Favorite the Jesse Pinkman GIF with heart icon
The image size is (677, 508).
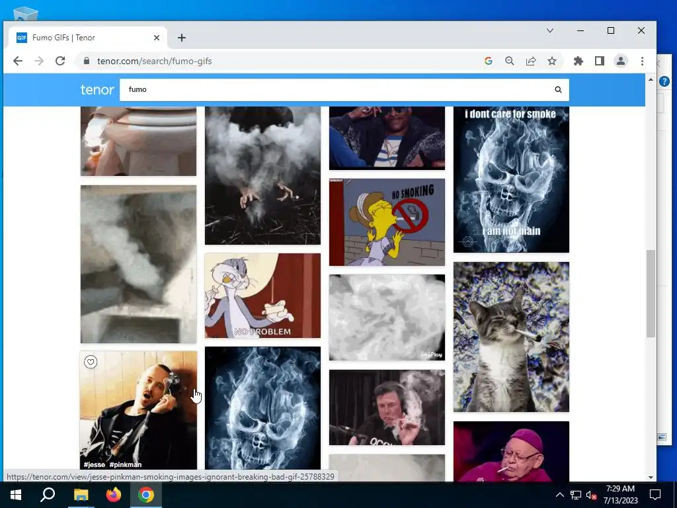point(91,362)
